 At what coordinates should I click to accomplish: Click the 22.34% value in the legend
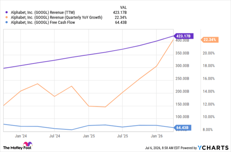point(121,18)
